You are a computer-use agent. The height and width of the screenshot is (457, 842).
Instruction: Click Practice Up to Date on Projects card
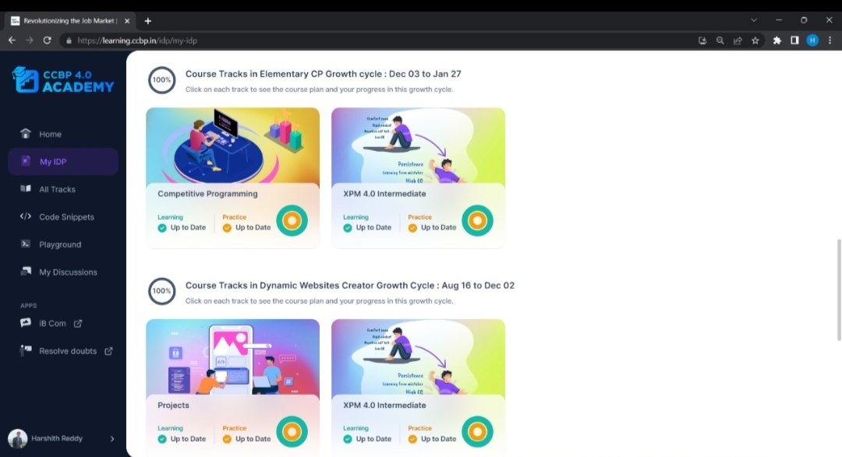(x=246, y=434)
